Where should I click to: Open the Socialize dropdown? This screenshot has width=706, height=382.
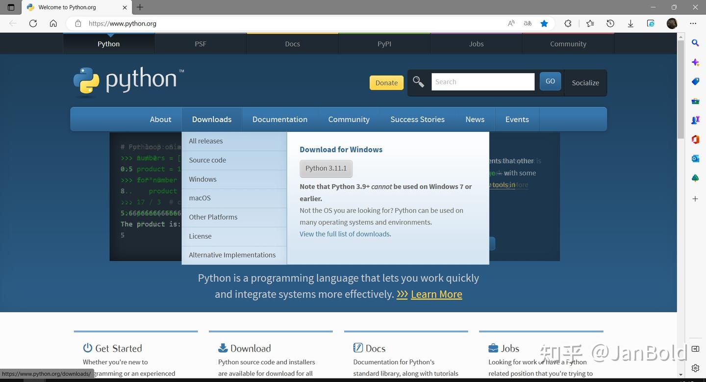(x=585, y=83)
